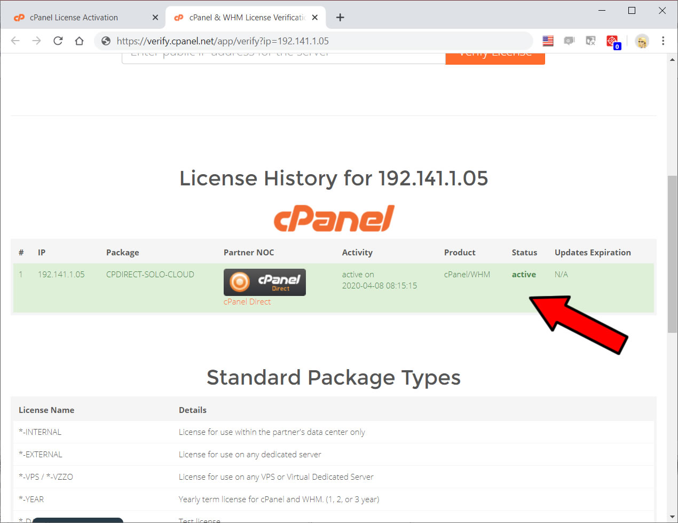Click the large cPanel logo
The width and height of the screenshot is (678, 523).
[x=334, y=218]
